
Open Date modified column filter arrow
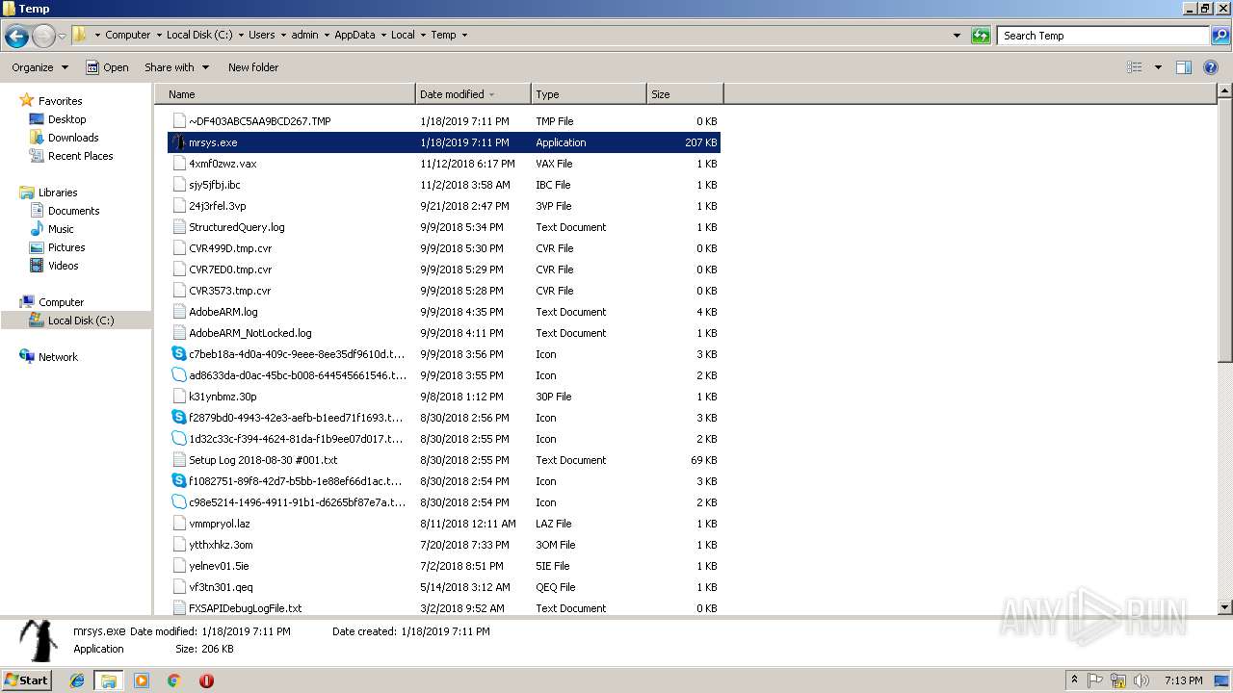[492, 94]
